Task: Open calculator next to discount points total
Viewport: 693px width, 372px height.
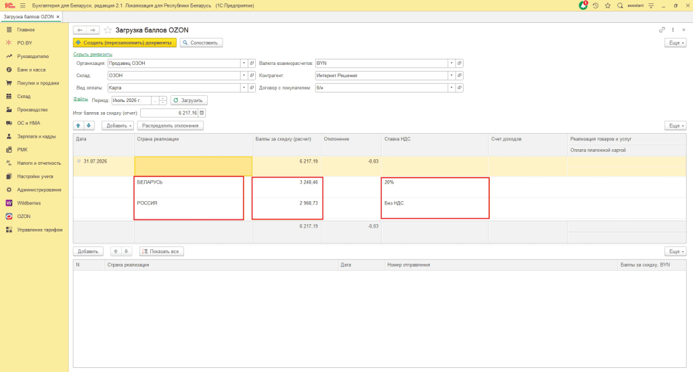Action: point(202,113)
